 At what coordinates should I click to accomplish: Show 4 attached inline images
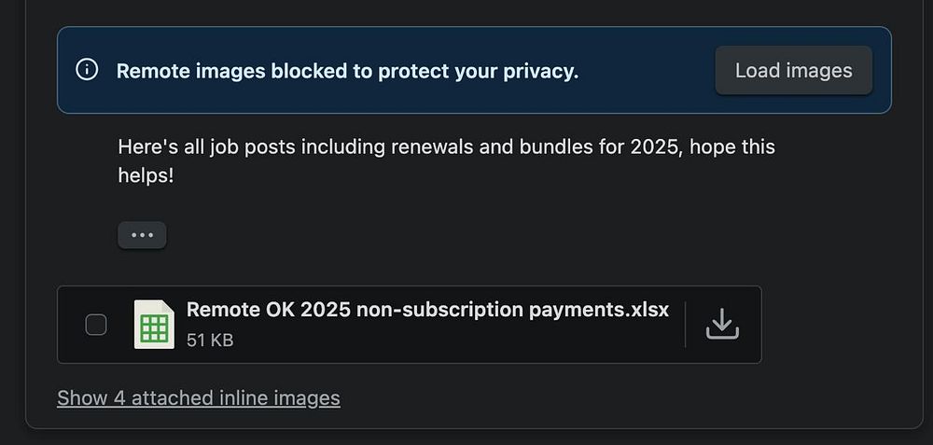198,398
